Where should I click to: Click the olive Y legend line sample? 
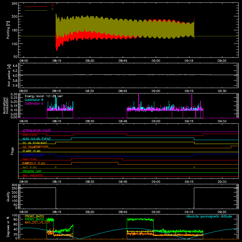tap(36, 11)
